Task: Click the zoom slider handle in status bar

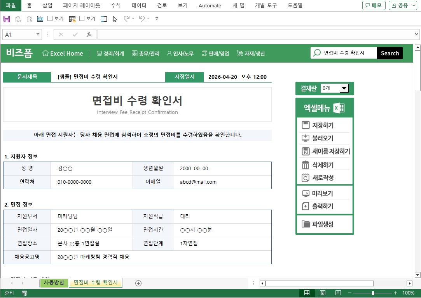Action: click(x=373, y=293)
